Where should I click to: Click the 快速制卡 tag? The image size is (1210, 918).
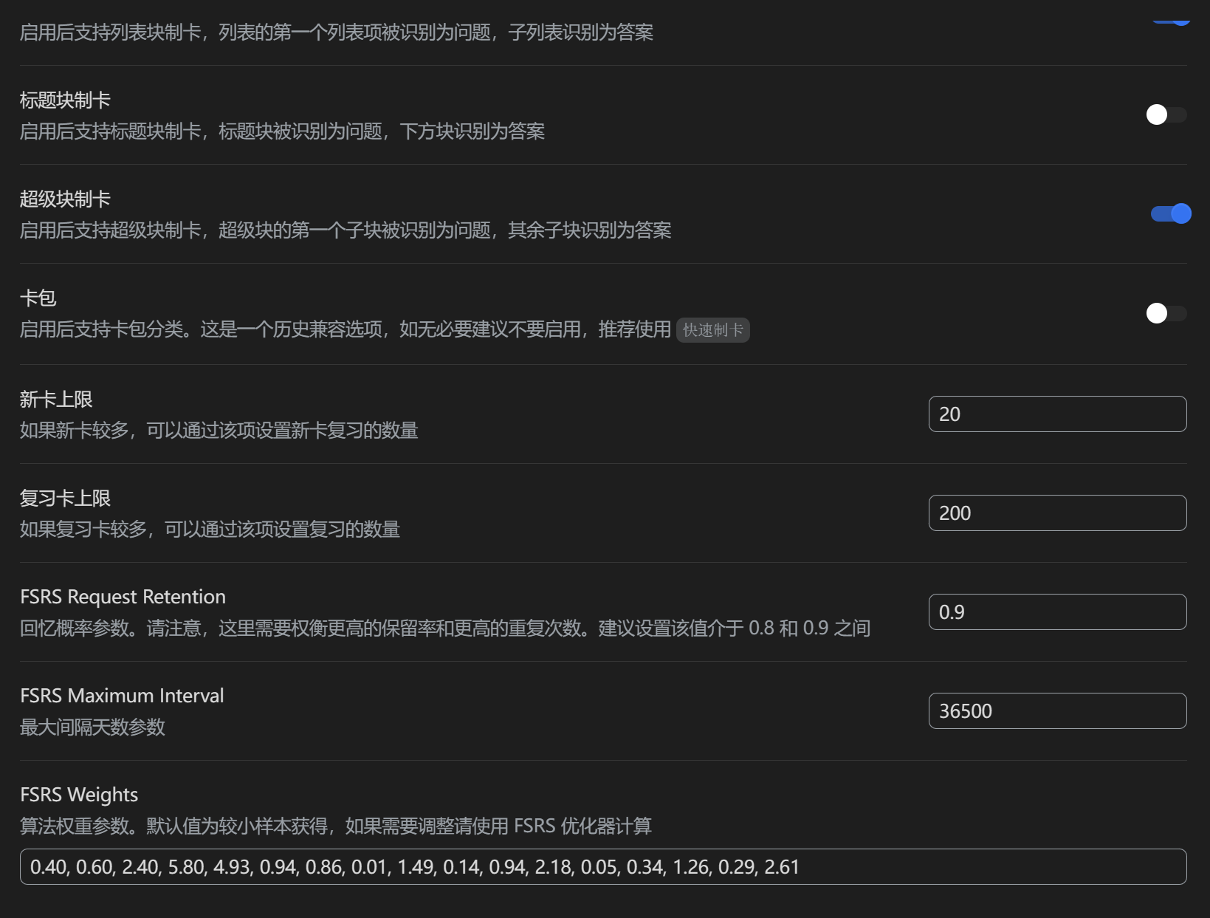[x=712, y=330]
